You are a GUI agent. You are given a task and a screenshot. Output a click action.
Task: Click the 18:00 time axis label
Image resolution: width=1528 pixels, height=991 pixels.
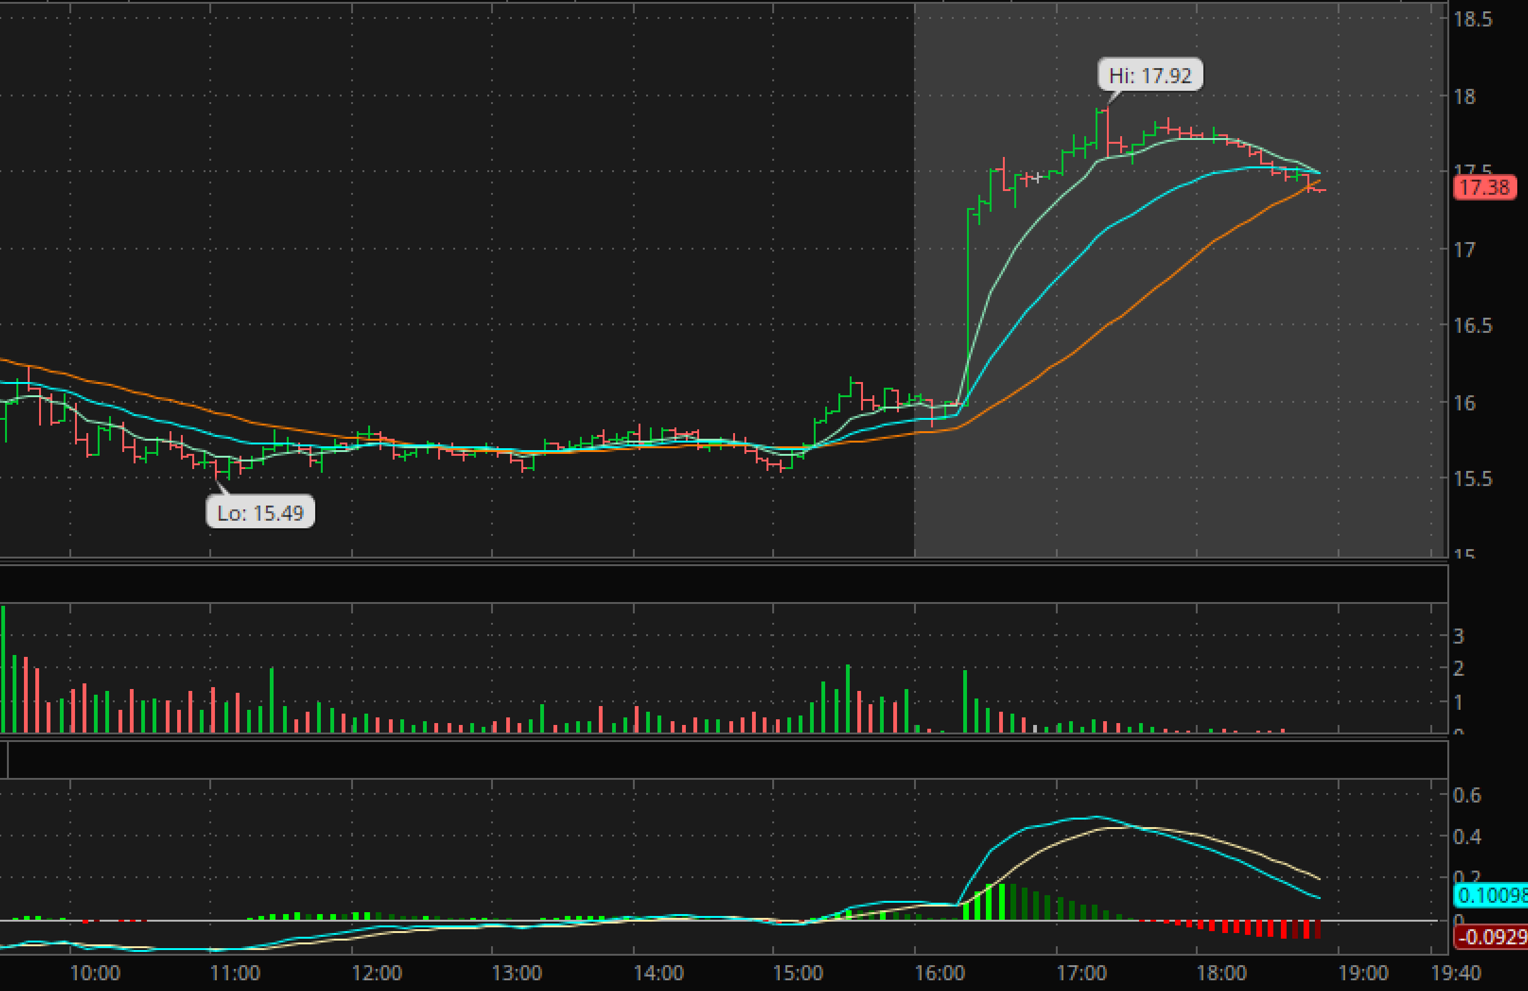1221,973
